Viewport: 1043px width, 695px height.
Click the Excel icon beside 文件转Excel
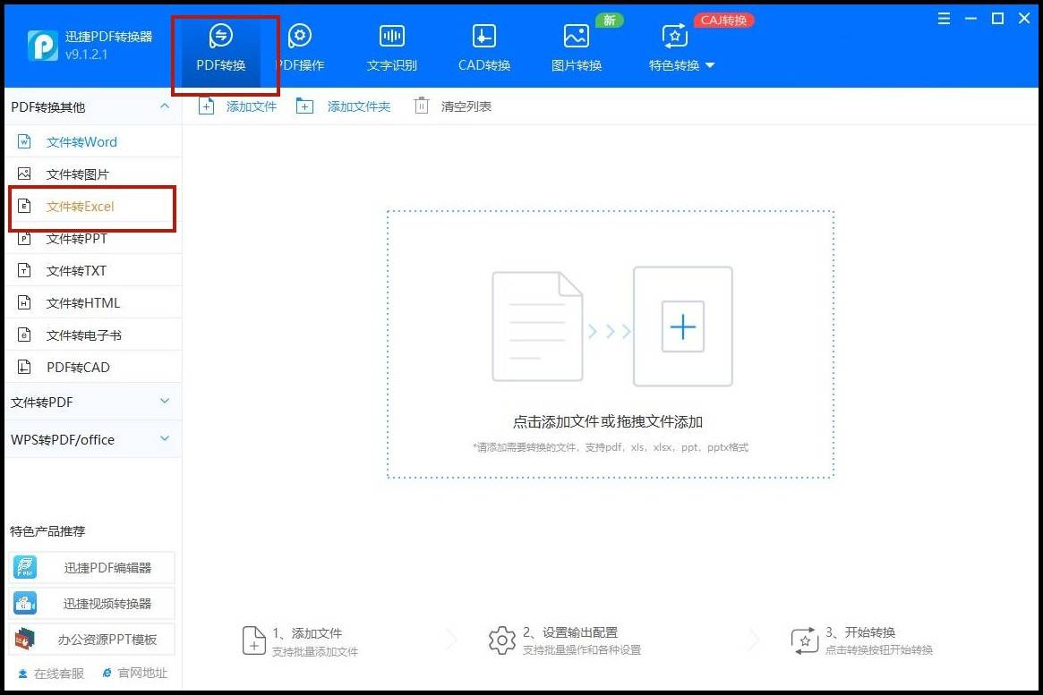pos(24,206)
